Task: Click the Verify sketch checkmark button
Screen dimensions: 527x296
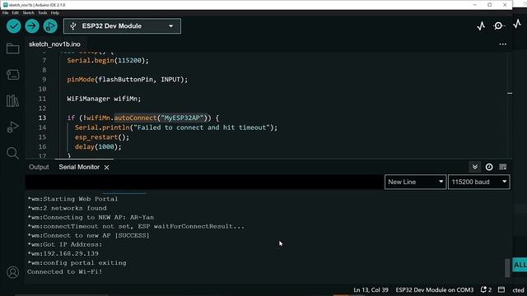Action: [x=14, y=26]
